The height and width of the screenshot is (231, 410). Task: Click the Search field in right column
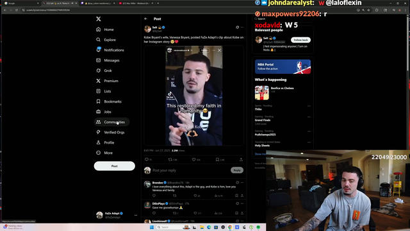pos(283,19)
